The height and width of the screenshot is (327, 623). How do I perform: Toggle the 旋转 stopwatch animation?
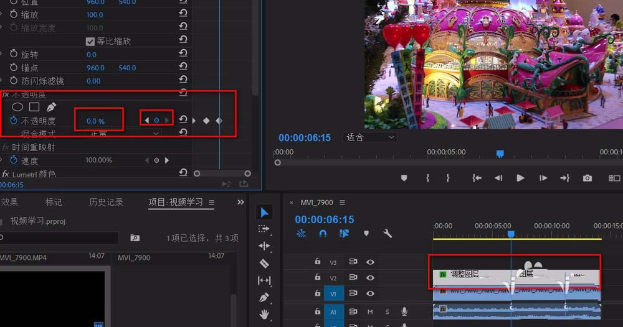[14, 54]
